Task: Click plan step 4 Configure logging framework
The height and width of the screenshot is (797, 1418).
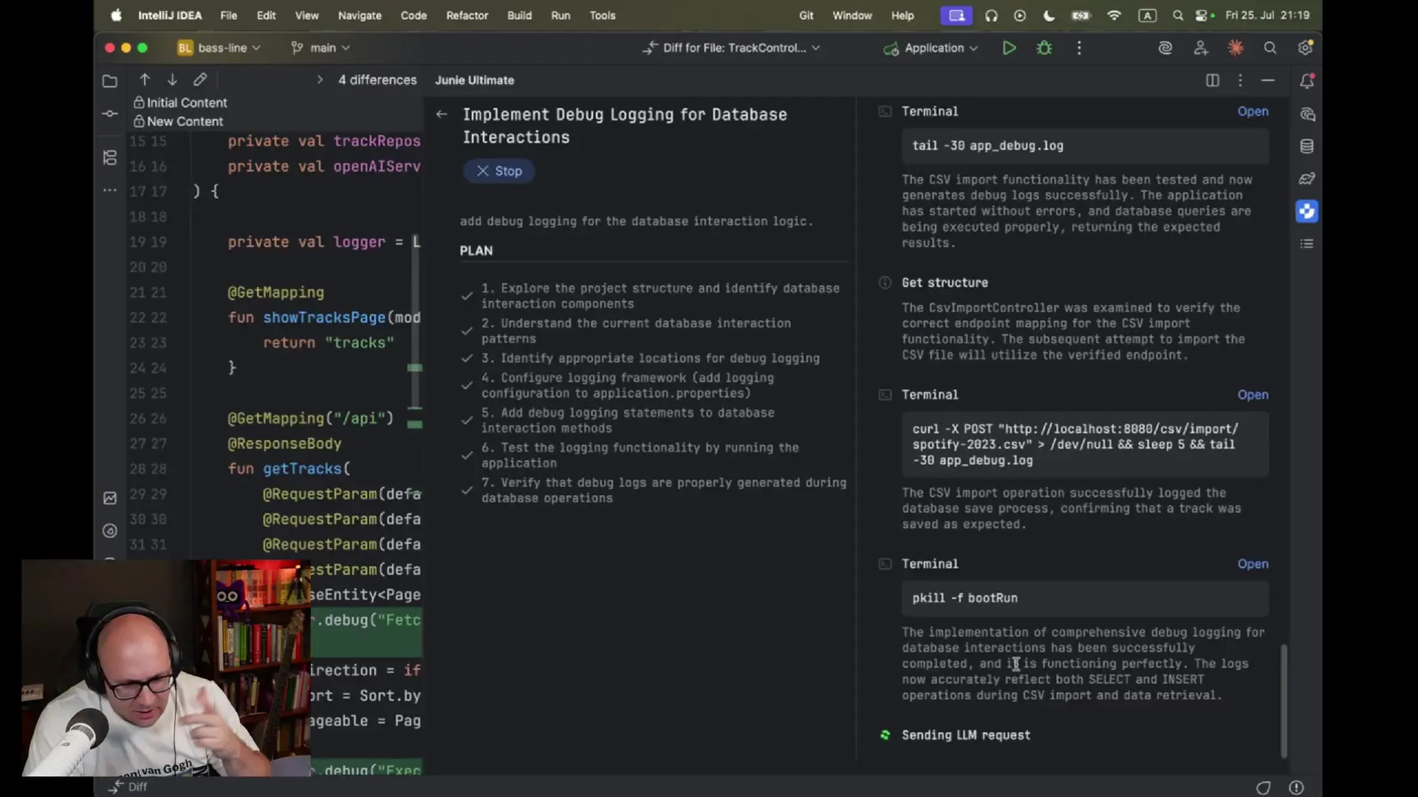Action: click(x=628, y=385)
